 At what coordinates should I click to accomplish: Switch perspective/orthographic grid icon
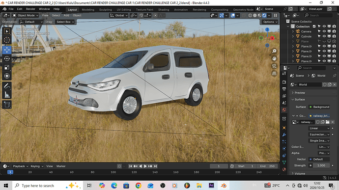tap(274, 74)
